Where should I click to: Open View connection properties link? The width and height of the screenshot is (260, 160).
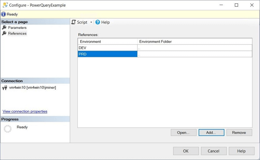25,111
